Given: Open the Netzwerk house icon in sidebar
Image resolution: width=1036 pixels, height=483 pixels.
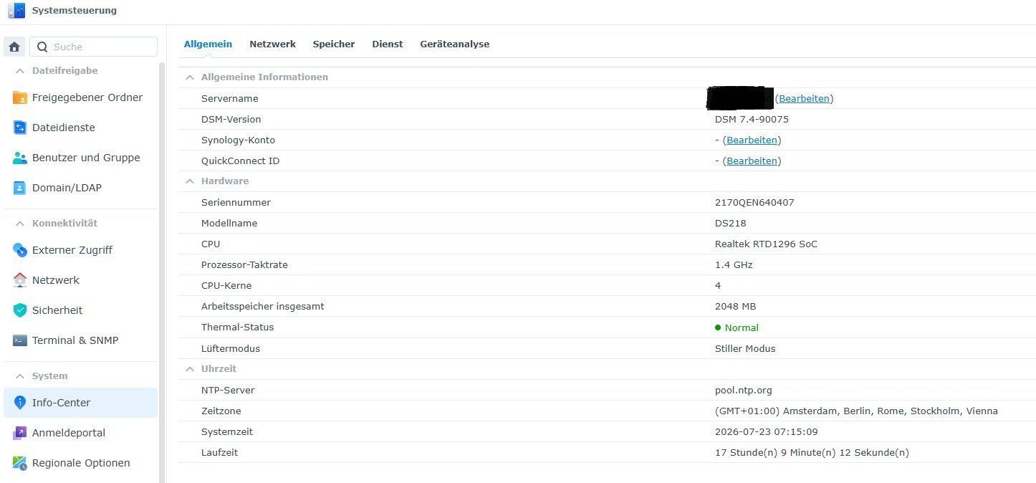Looking at the screenshot, I should [x=20, y=280].
